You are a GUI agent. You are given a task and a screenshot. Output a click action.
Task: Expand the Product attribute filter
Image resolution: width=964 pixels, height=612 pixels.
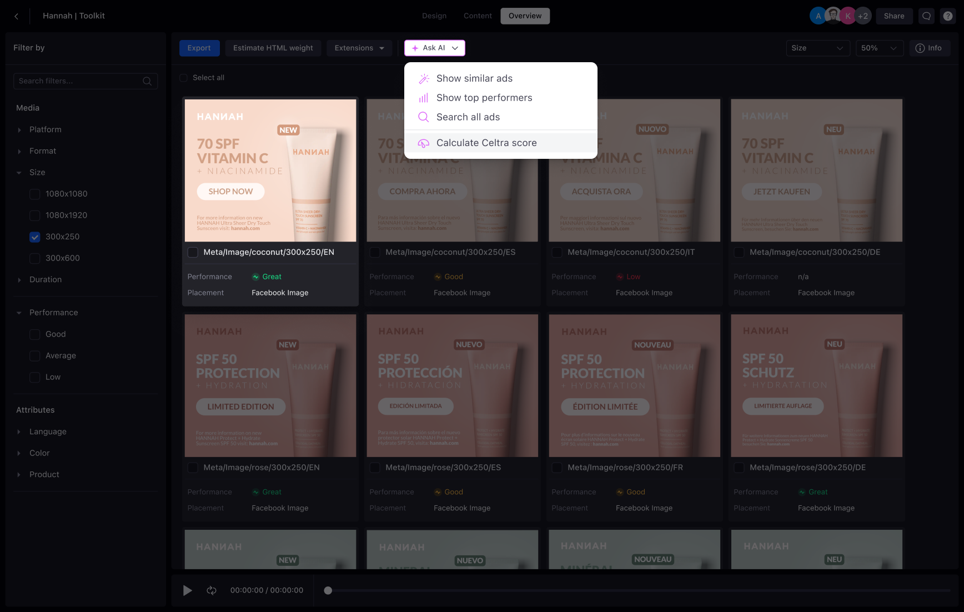pyautogui.click(x=19, y=475)
